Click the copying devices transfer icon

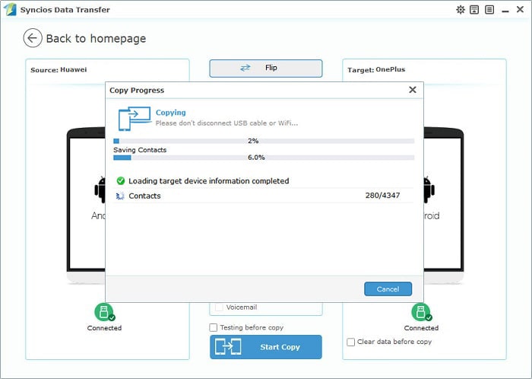click(x=134, y=119)
